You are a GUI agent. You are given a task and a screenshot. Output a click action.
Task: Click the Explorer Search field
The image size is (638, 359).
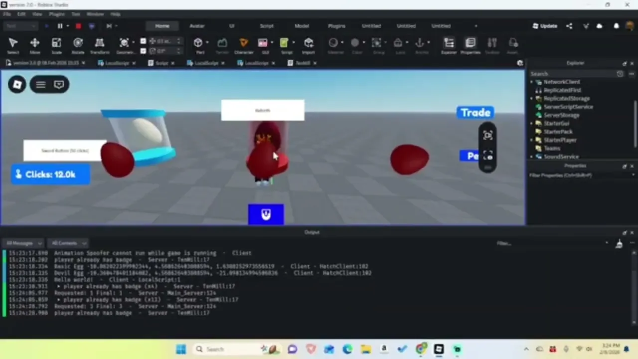572,74
